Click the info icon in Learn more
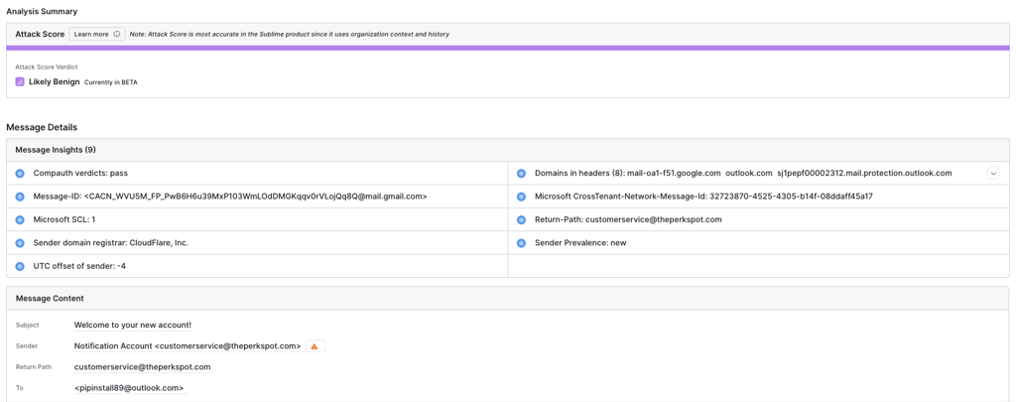 click(117, 34)
